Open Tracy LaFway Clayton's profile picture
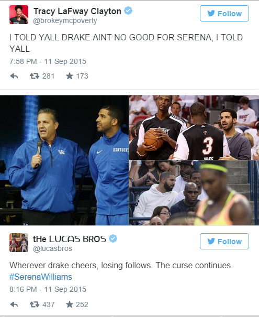Viewport: 259px width, 317px height. click(19, 15)
